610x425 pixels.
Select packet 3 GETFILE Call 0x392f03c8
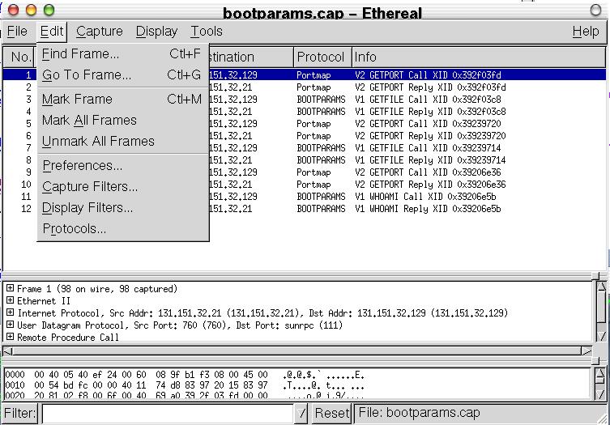tap(305, 99)
